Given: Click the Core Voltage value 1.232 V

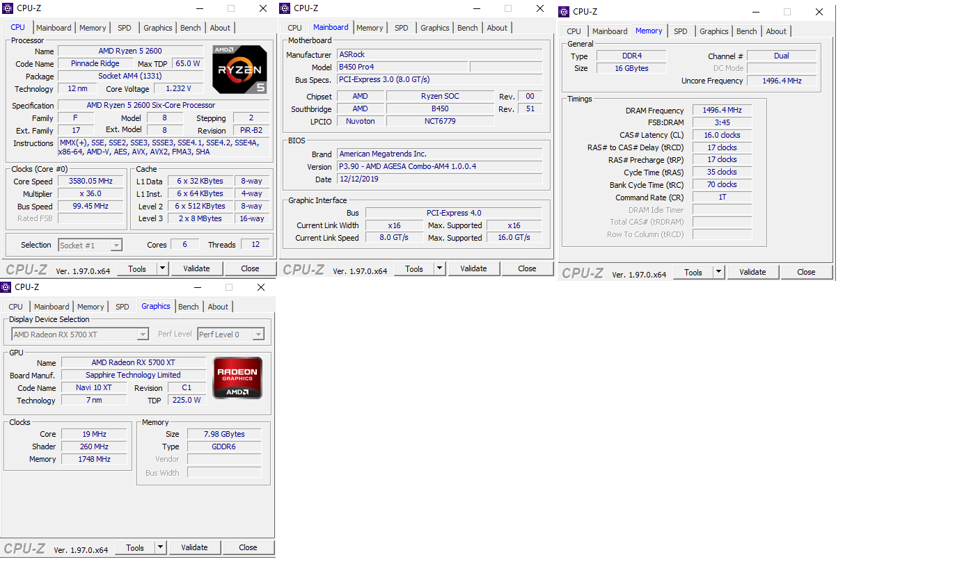Looking at the screenshot, I should tap(178, 88).
